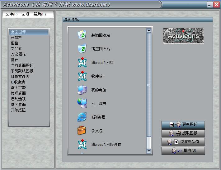Select 开始栏 in the category list
Image resolution: width=221 pixels, height=170 pixels.
[x=29, y=38]
